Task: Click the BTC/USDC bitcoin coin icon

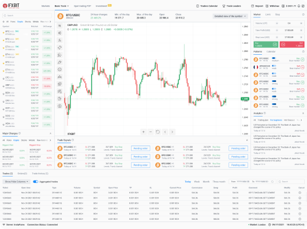Action: point(60,16)
